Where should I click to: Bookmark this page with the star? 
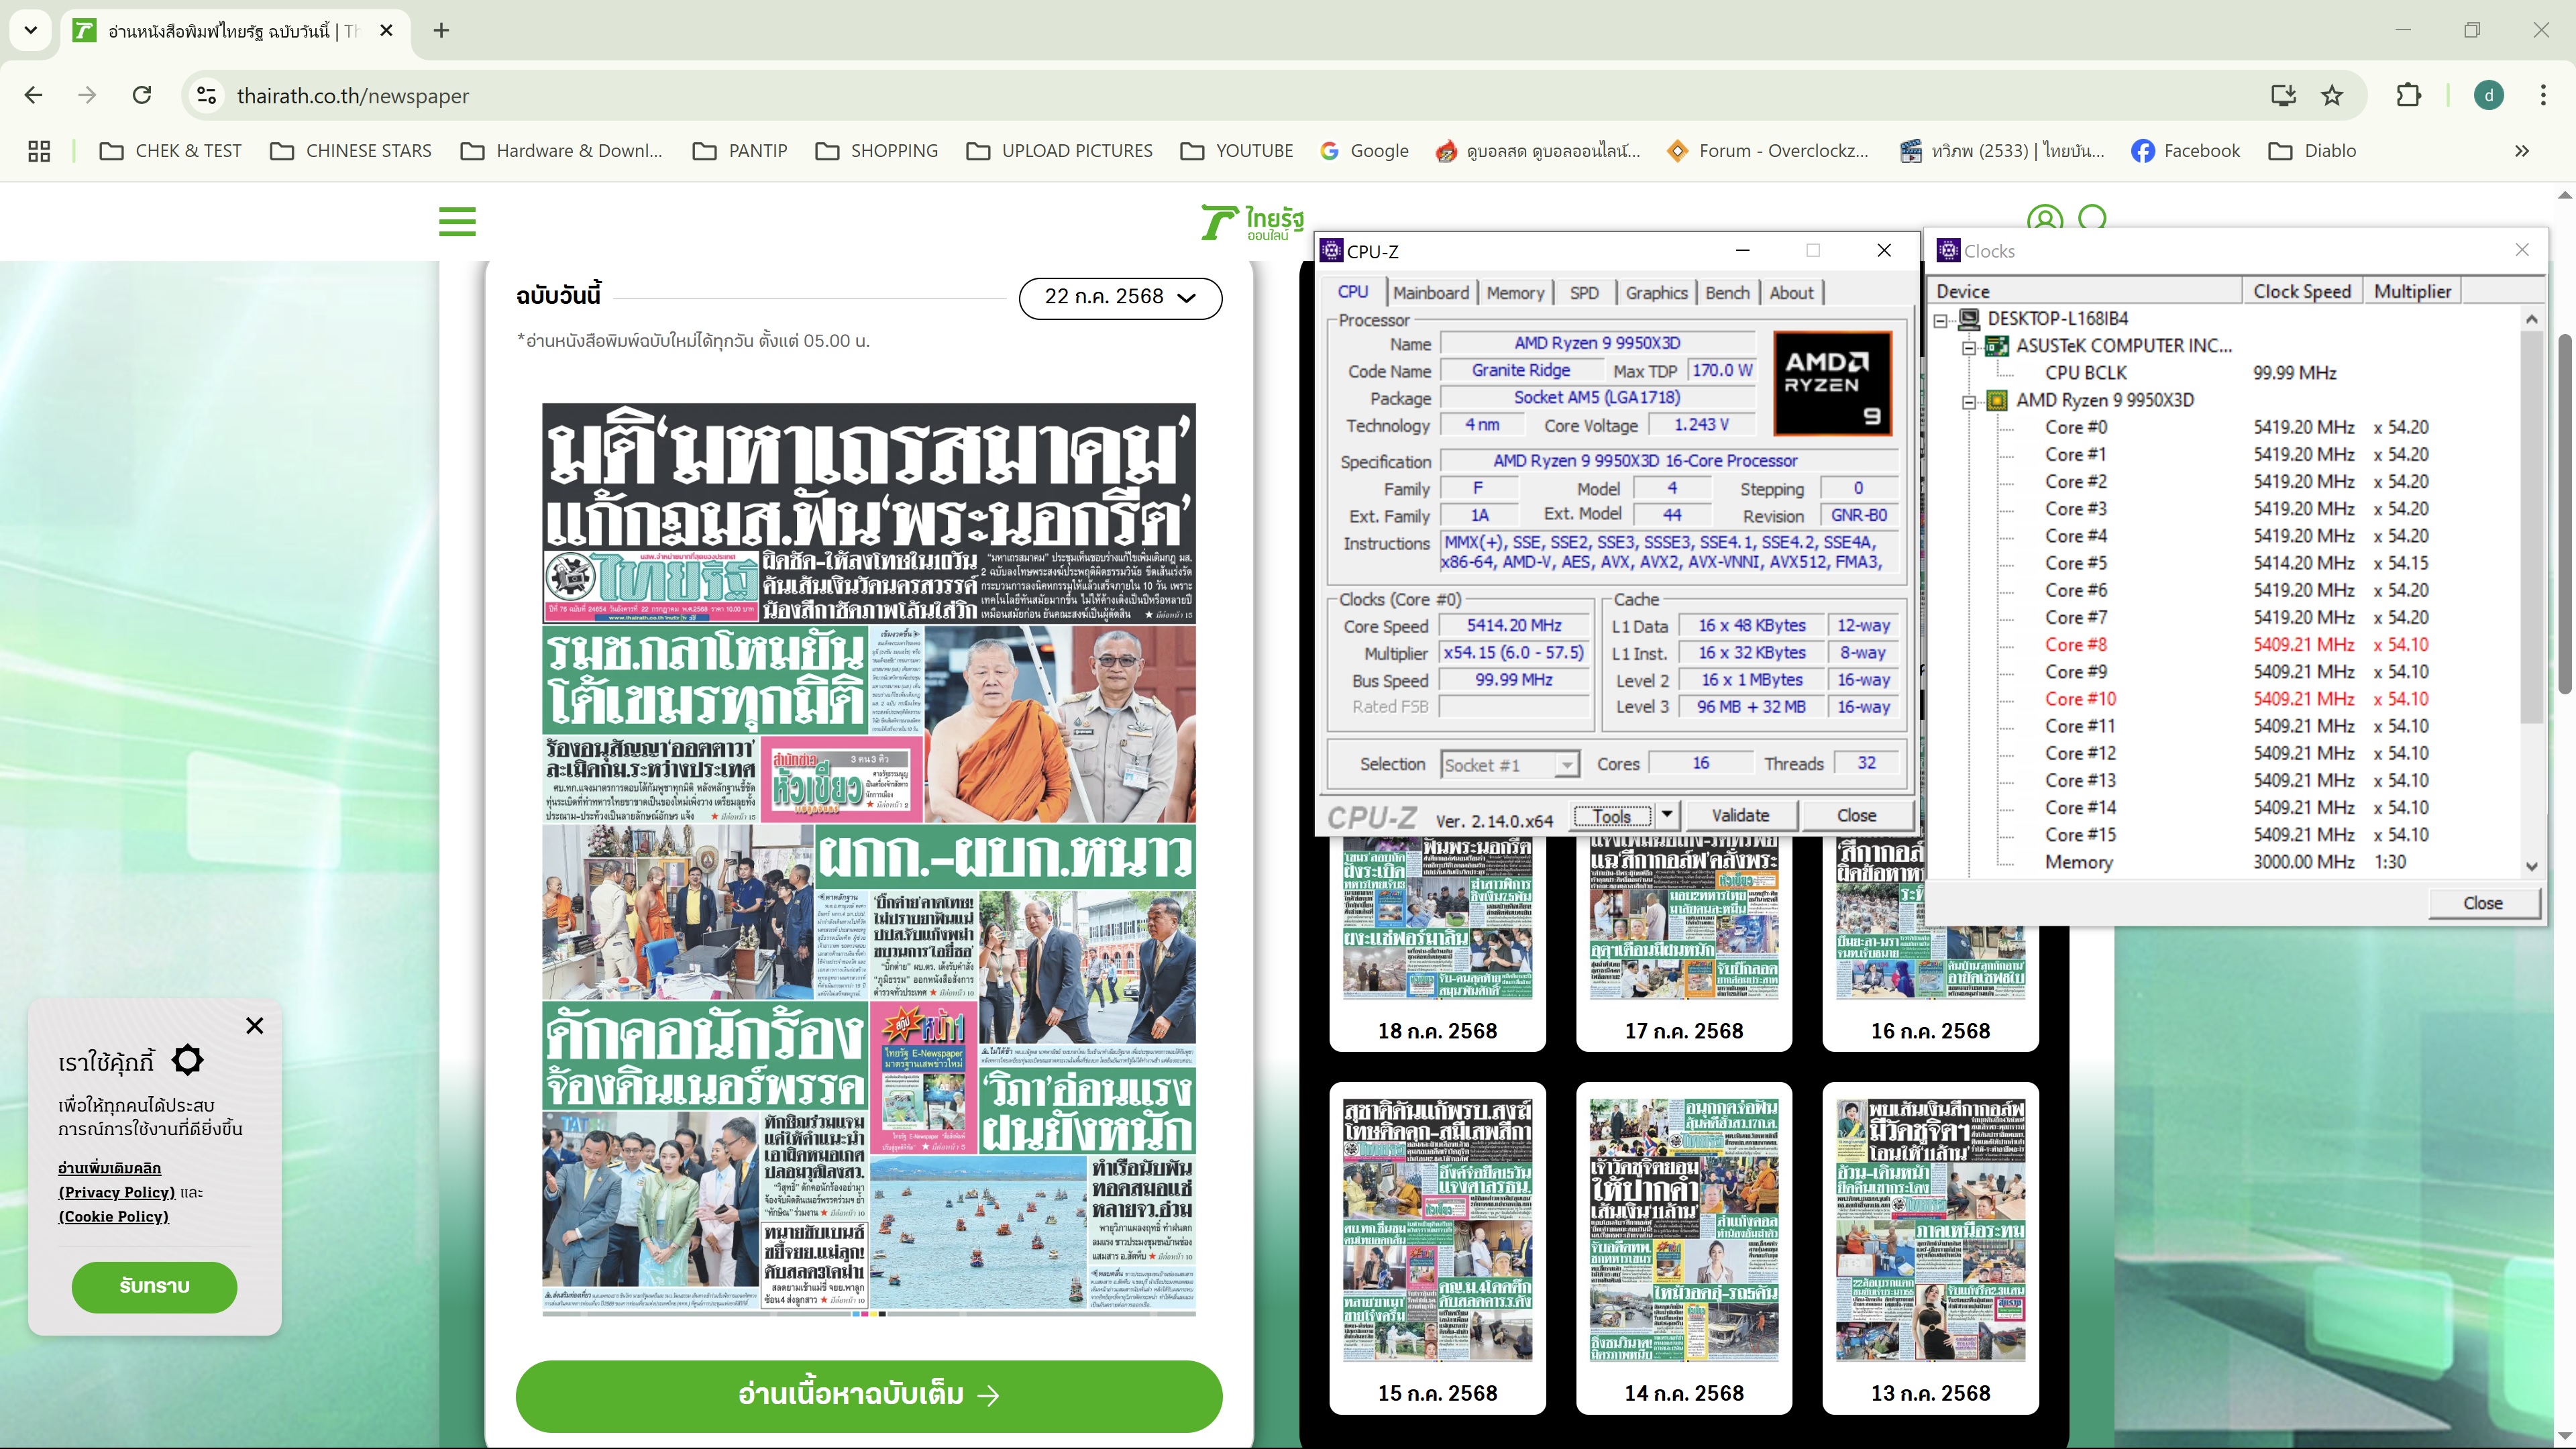[x=2332, y=95]
